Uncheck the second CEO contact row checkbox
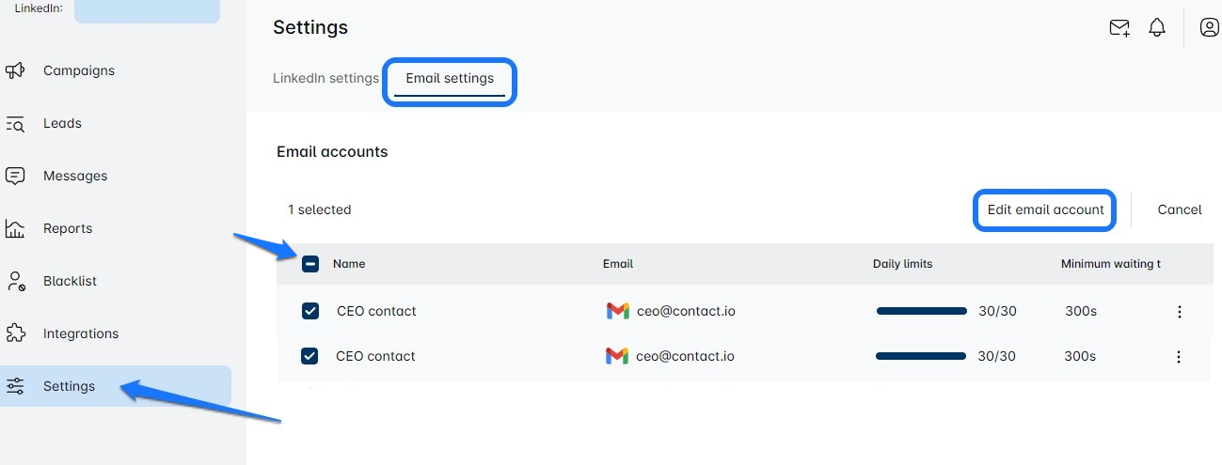1222x465 pixels. coord(310,356)
